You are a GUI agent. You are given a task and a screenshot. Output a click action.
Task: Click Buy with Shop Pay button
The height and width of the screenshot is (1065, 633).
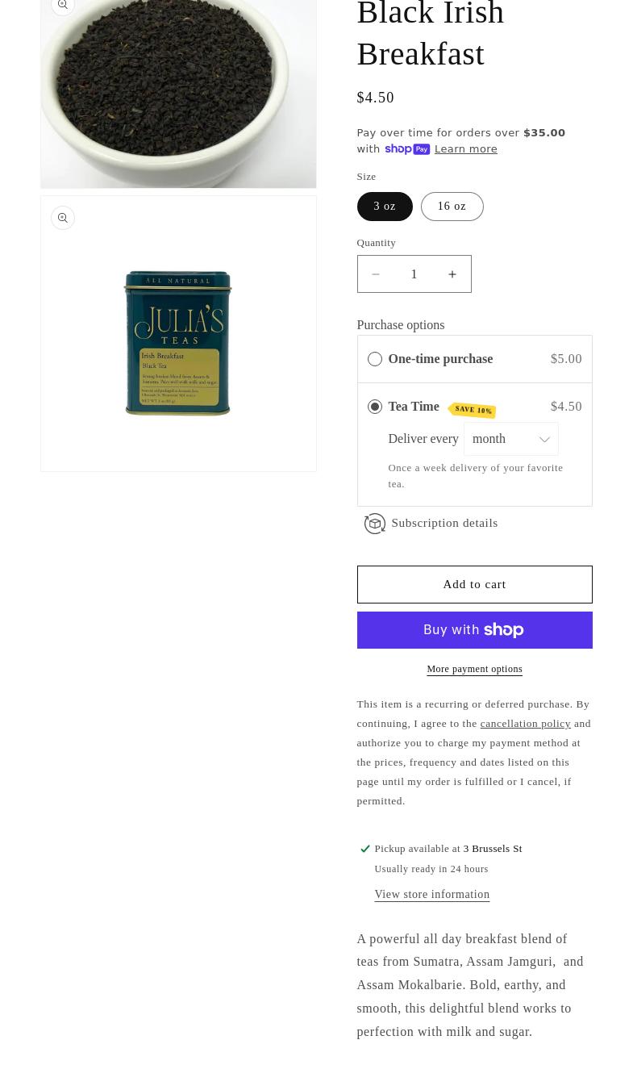[474, 630]
